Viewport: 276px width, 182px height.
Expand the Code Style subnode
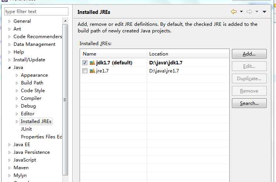pyautogui.click(x=17, y=91)
